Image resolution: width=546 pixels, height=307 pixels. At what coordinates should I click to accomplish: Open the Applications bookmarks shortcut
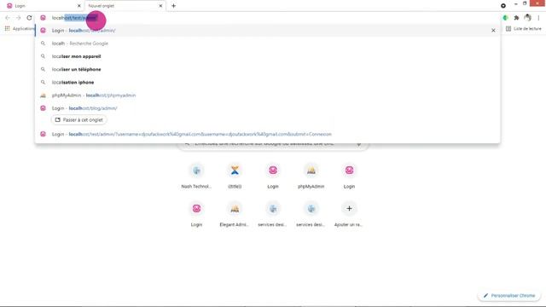[20, 28]
